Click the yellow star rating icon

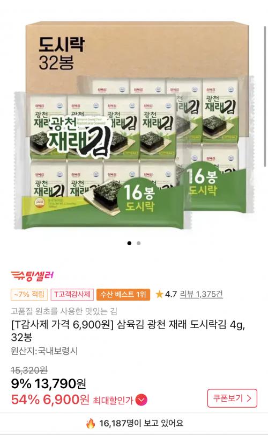159,294
